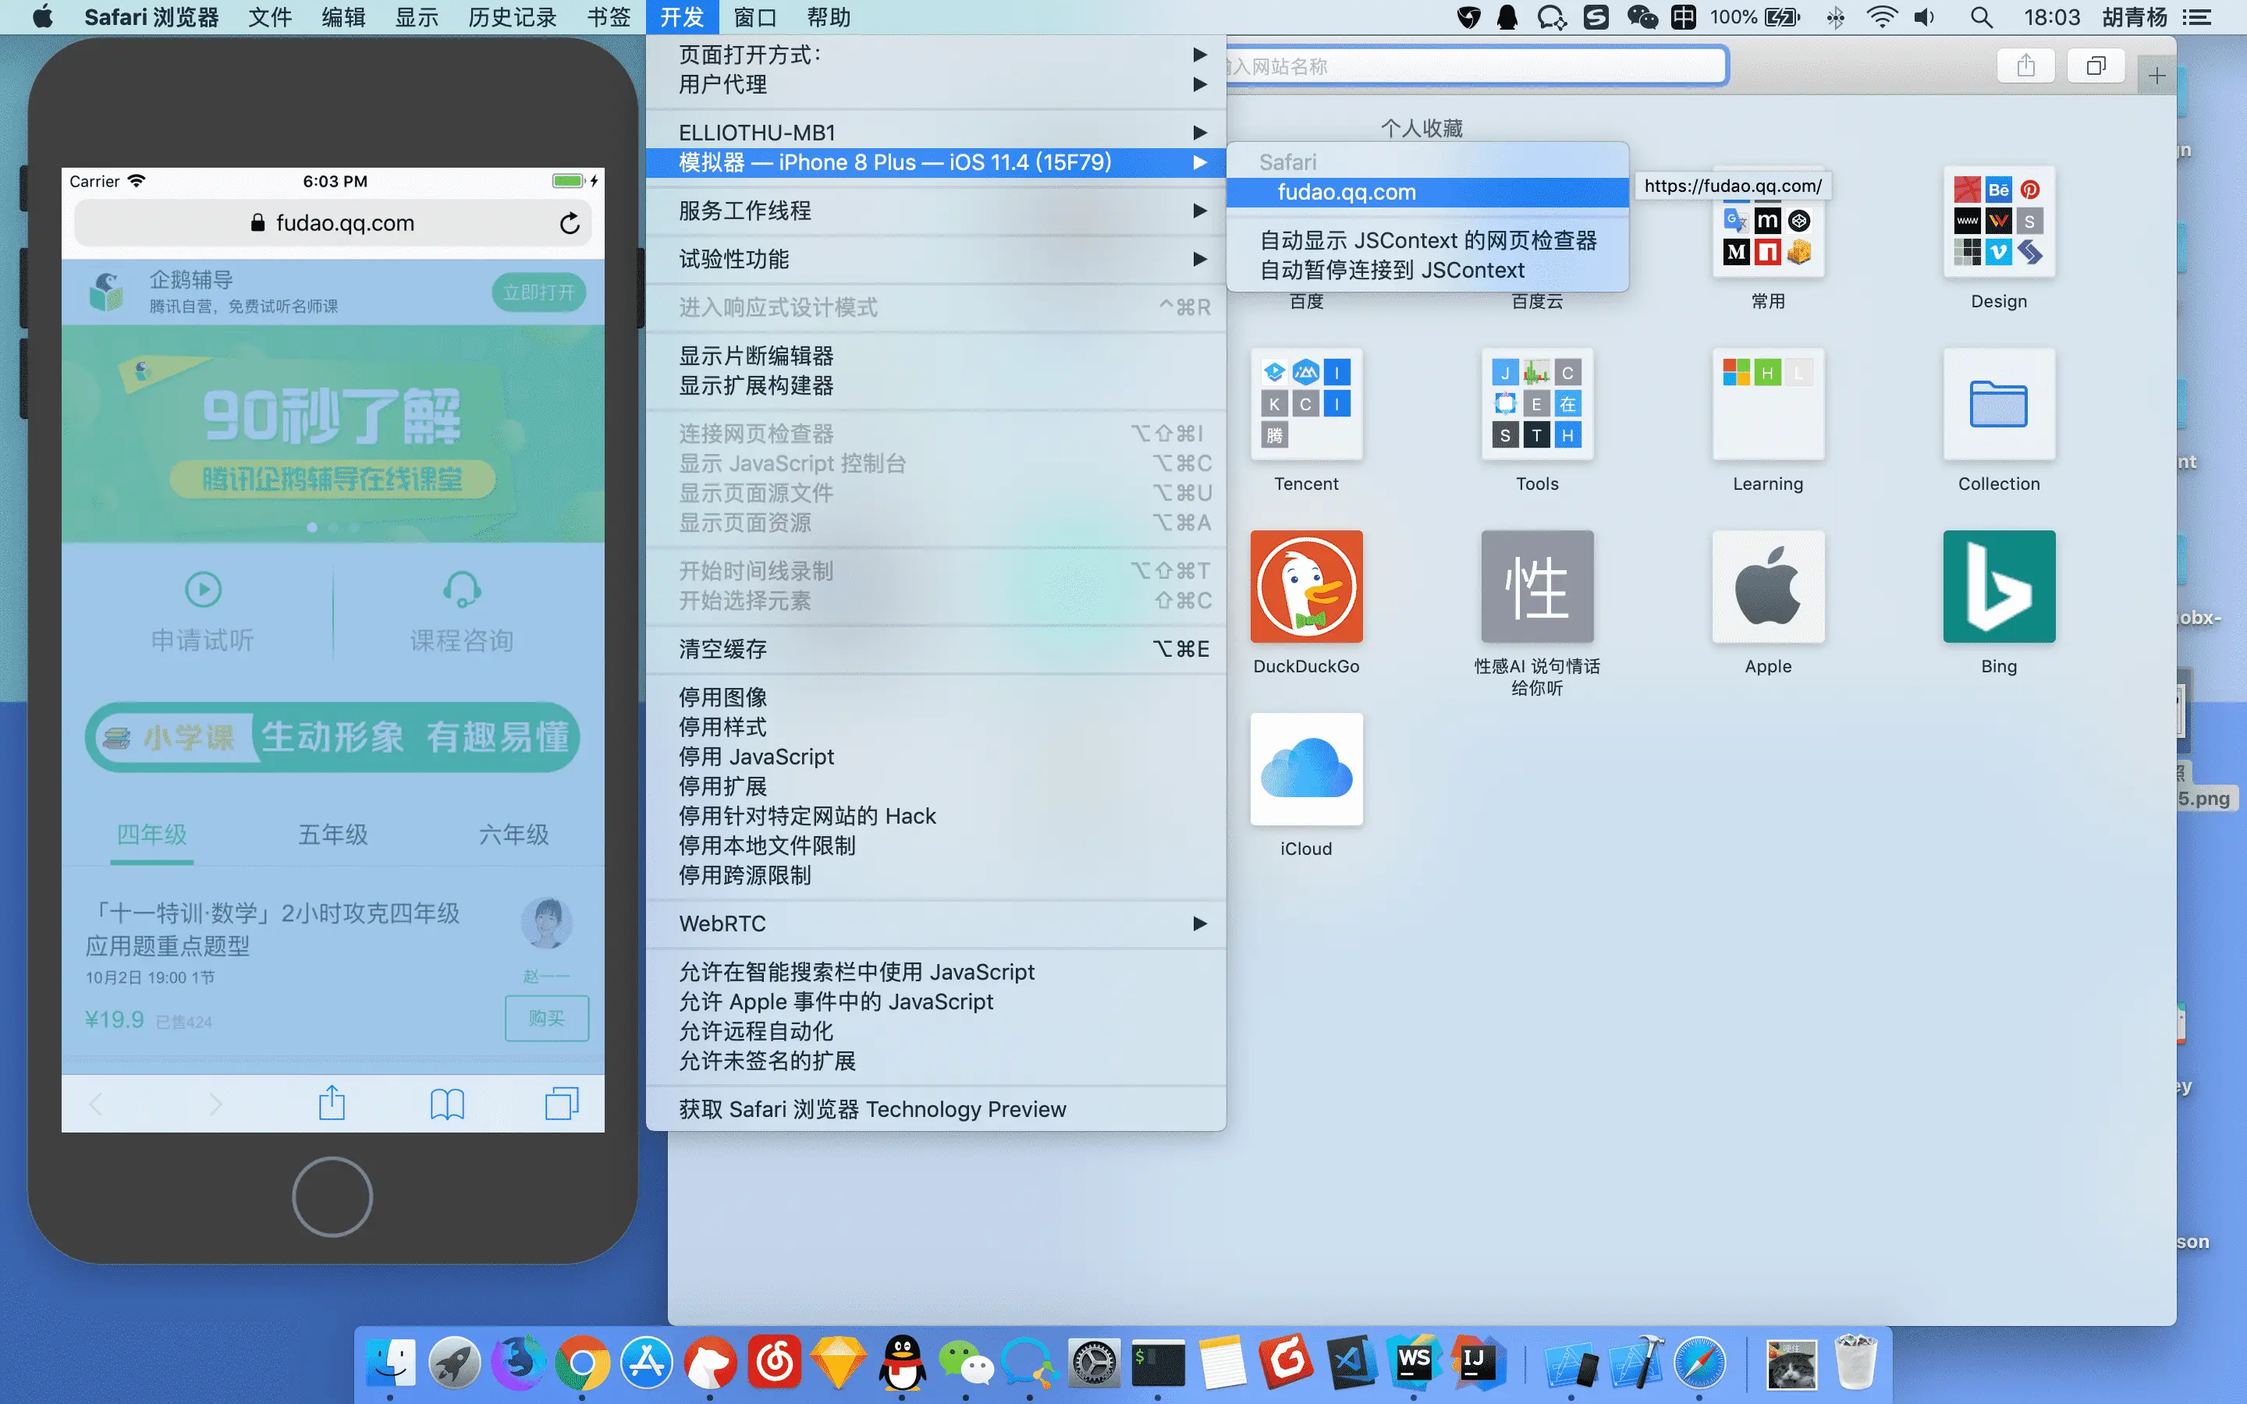Tap the 立即打开 button in simulator
The height and width of the screenshot is (1404, 2247).
(x=538, y=292)
